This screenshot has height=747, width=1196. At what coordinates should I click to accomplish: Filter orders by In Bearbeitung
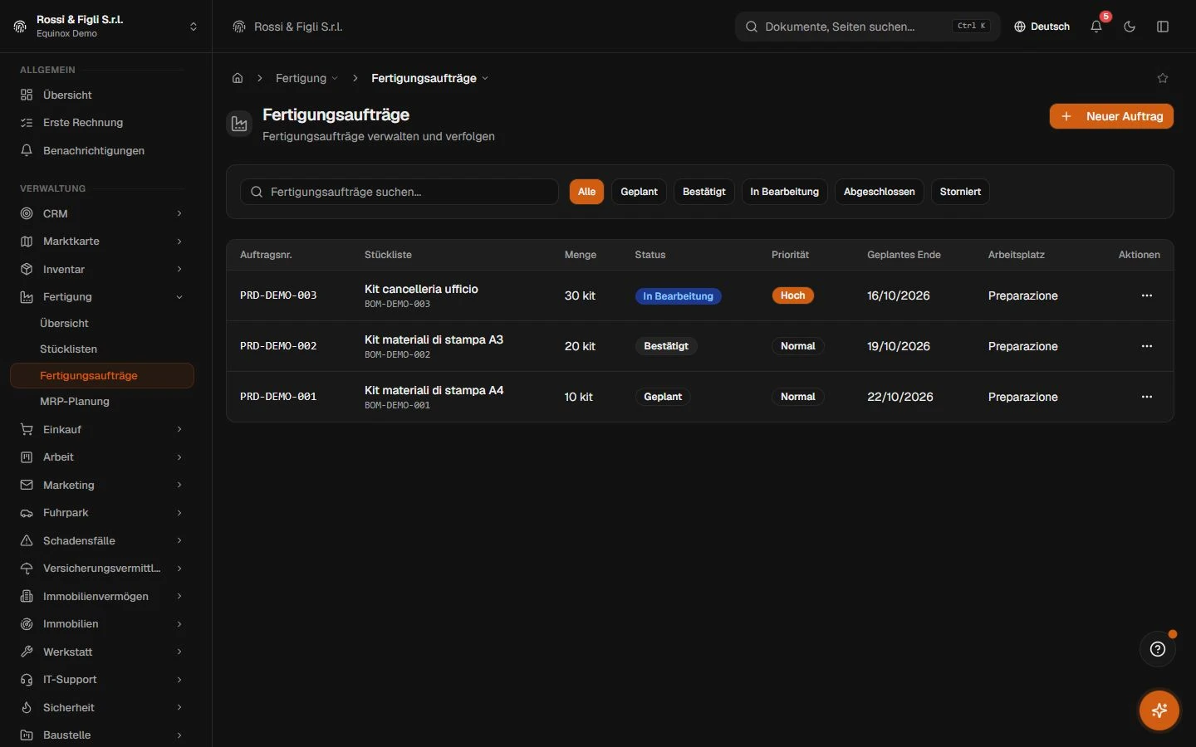[x=784, y=192]
